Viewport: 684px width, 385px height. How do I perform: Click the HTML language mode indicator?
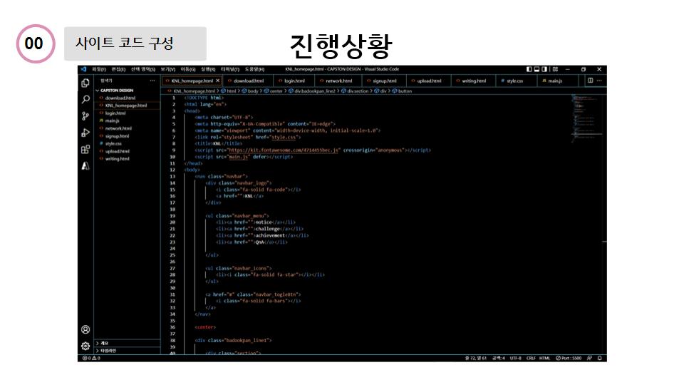tap(544, 358)
